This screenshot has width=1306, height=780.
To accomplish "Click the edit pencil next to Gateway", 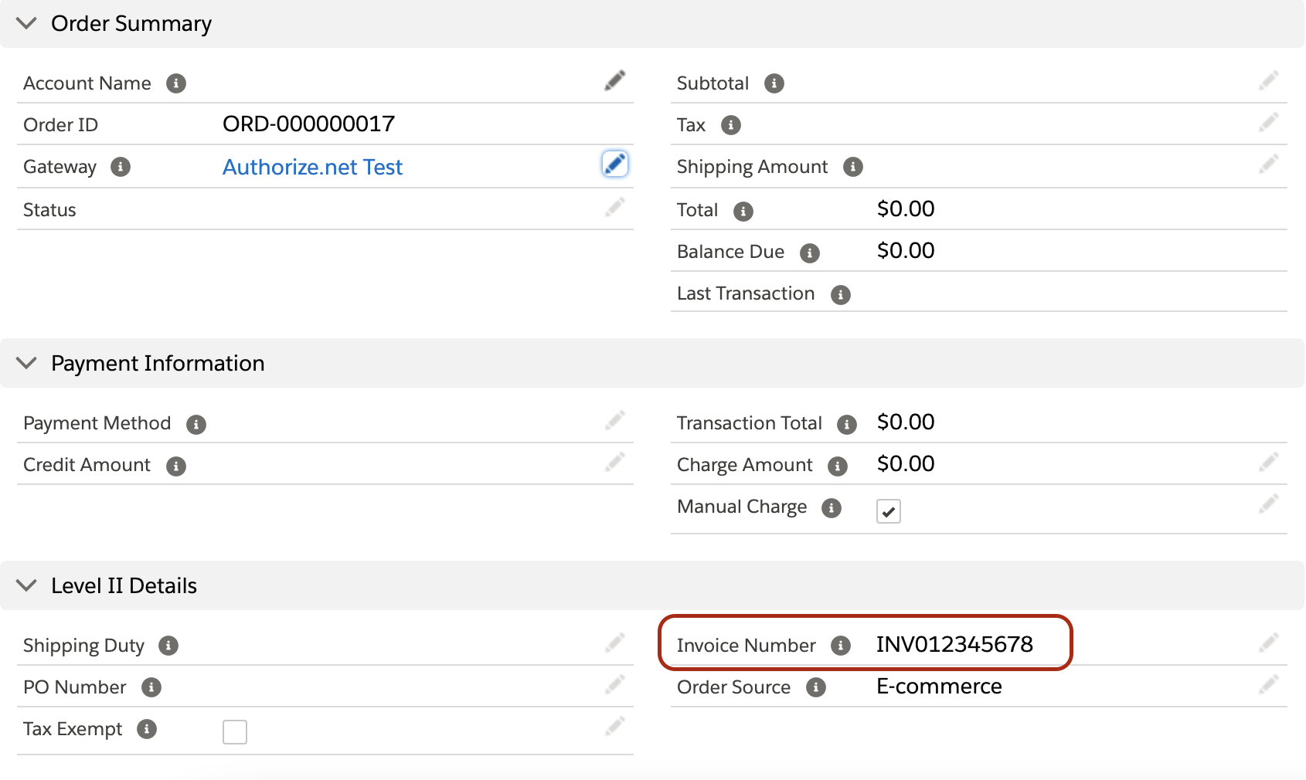I will 614,164.
